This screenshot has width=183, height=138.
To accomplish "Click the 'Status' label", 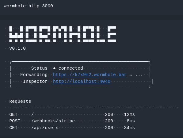I will (39, 68).
